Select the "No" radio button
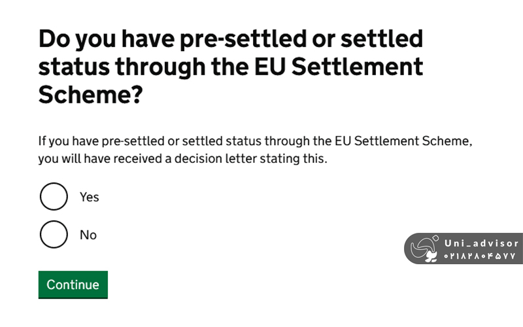 coord(54,234)
